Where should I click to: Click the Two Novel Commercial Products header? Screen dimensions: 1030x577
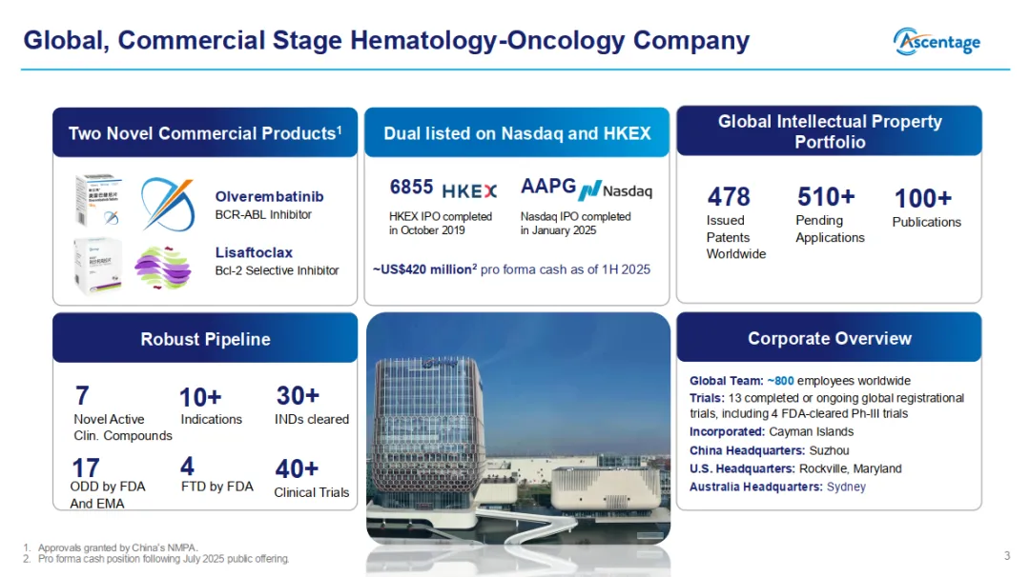coord(205,133)
